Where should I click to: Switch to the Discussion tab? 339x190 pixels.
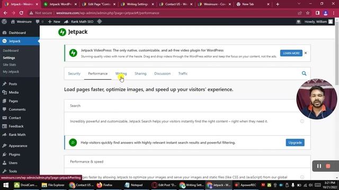(x=163, y=74)
